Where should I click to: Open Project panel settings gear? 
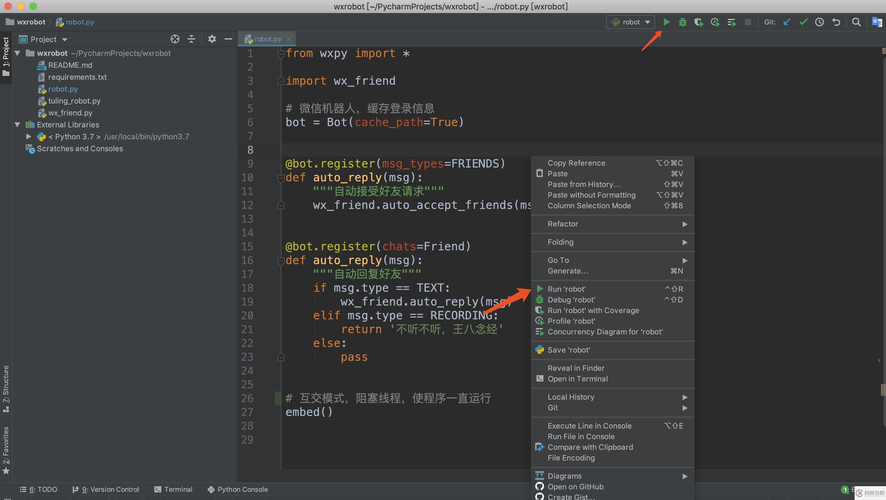point(212,39)
